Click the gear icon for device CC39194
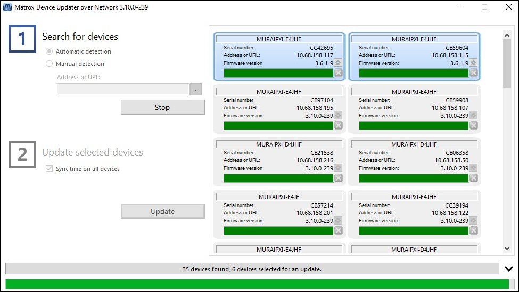This screenshot has height=292, width=519. (x=473, y=221)
